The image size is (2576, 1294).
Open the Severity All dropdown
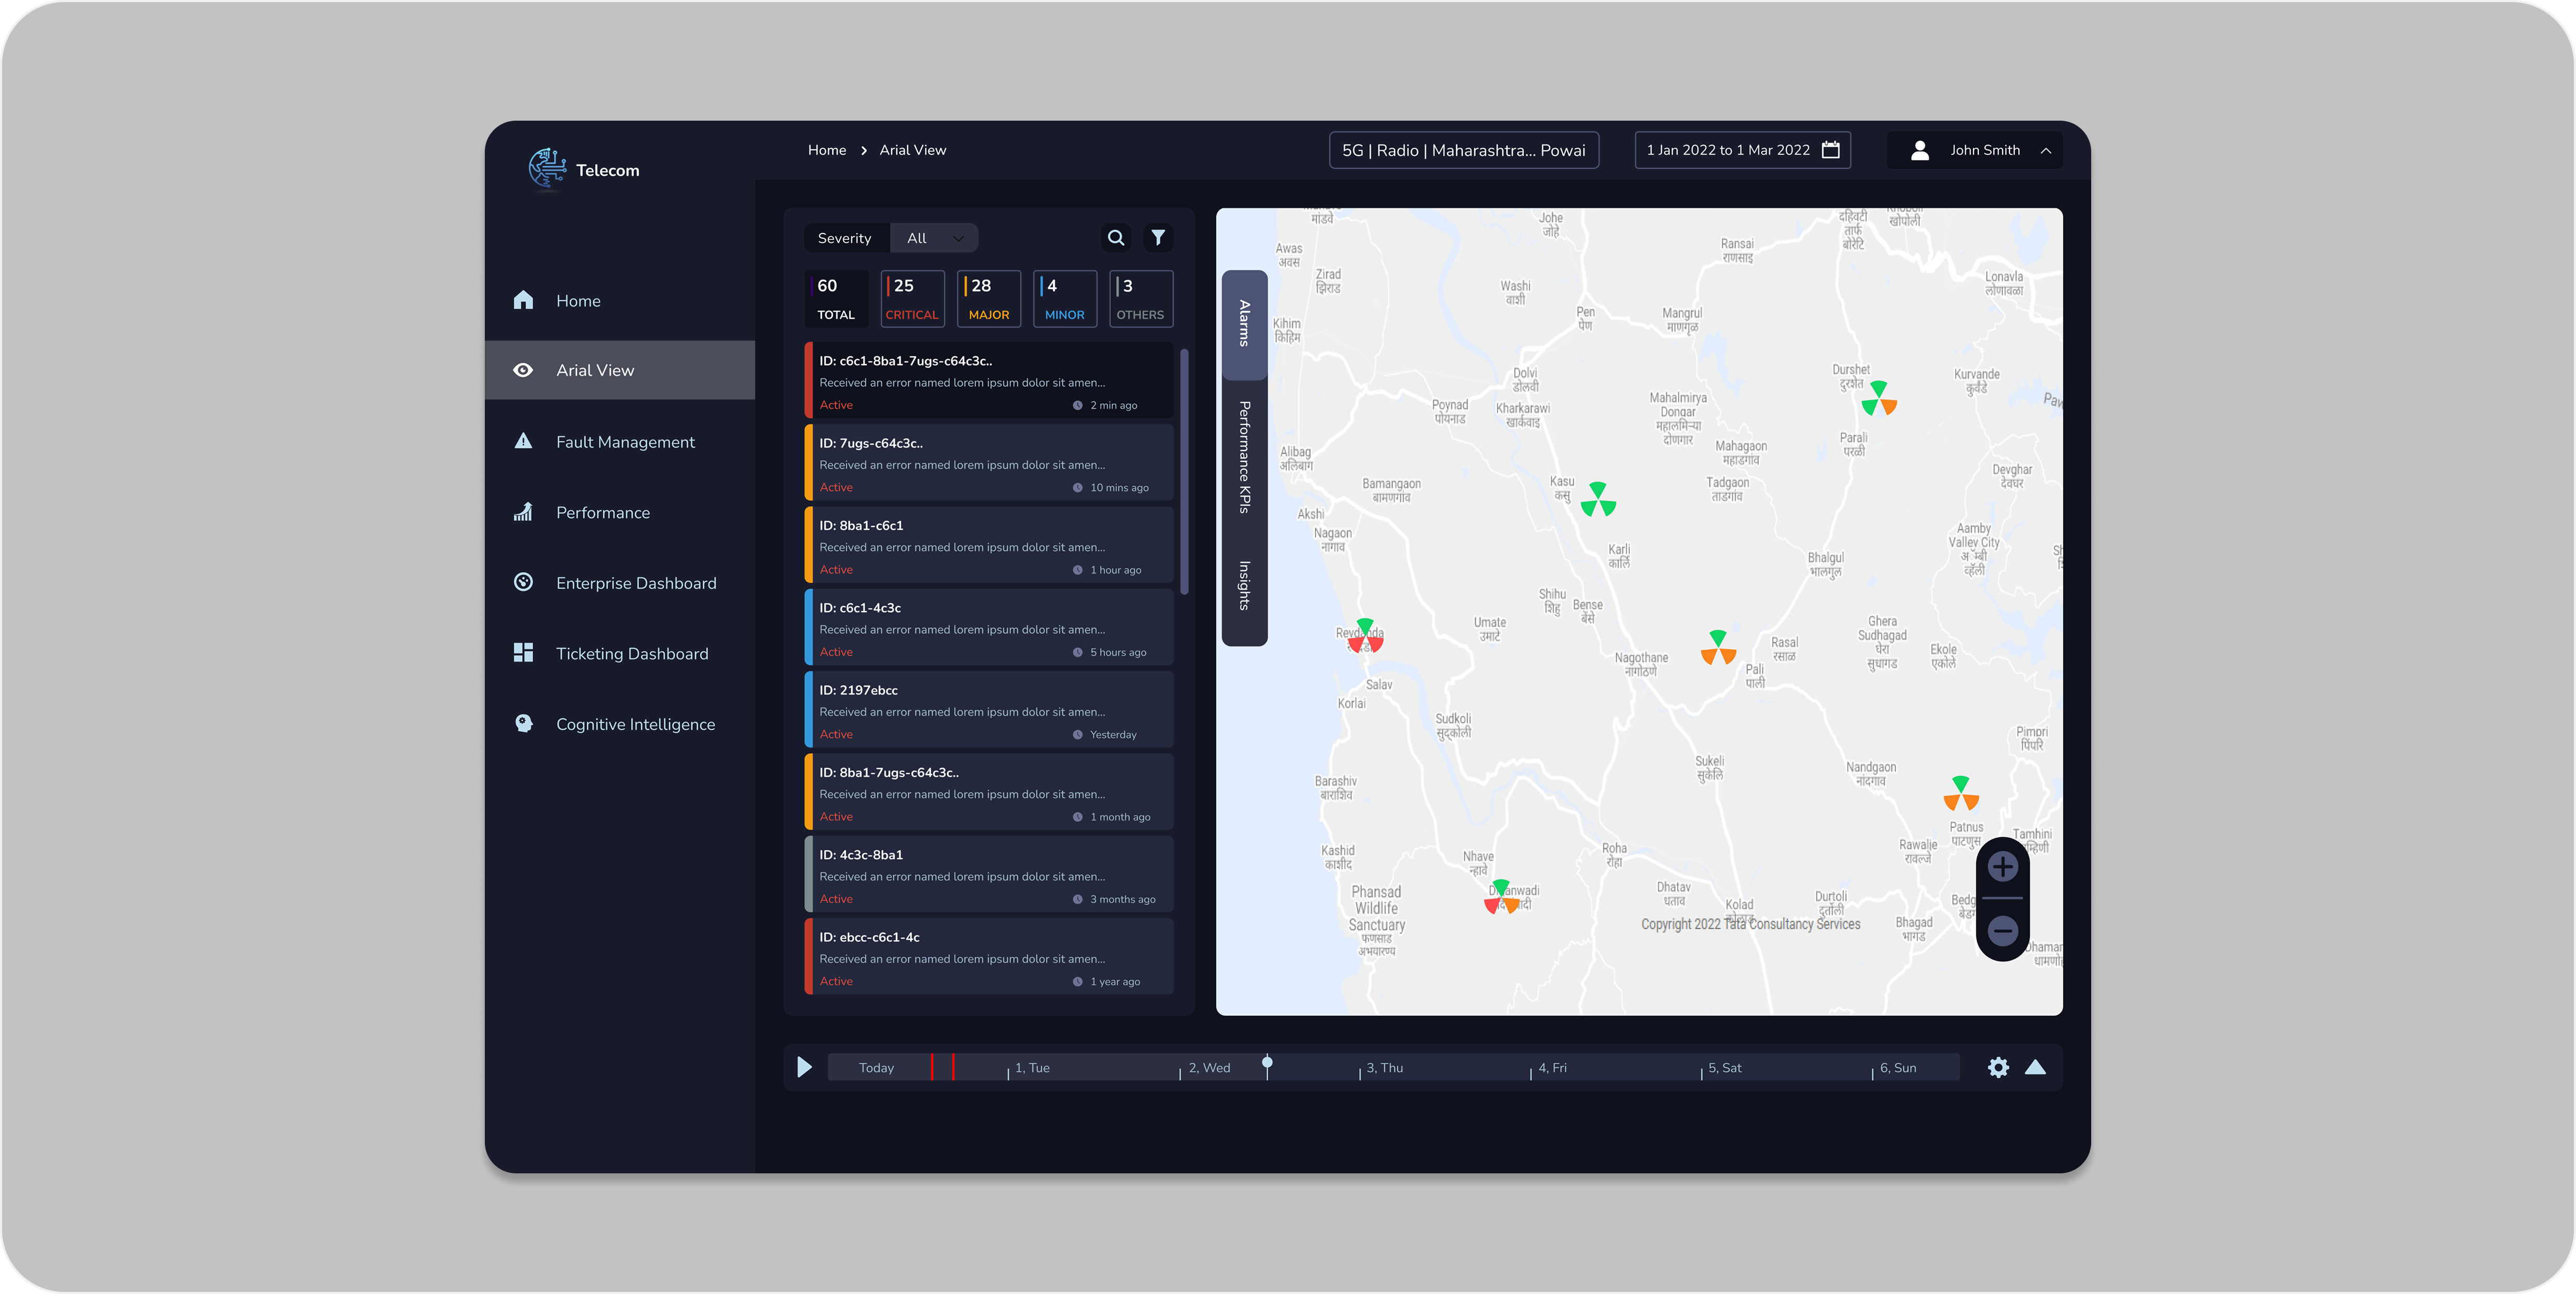click(x=934, y=238)
